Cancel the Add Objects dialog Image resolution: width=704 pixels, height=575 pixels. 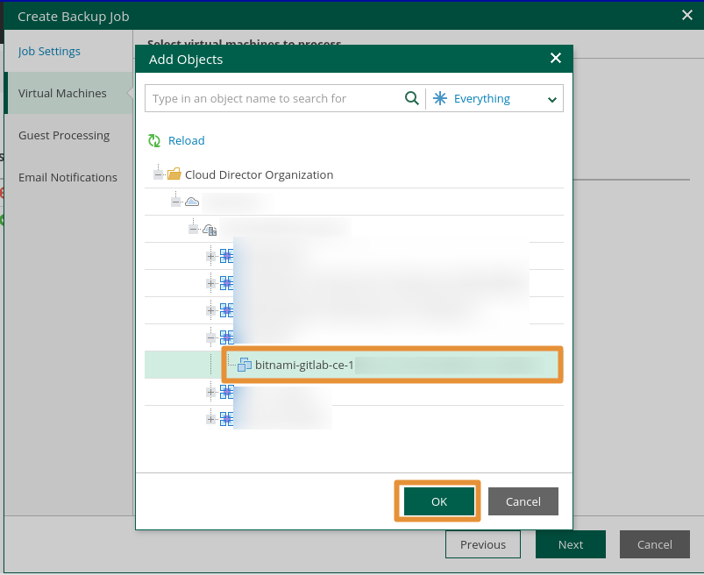click(523, 500)
